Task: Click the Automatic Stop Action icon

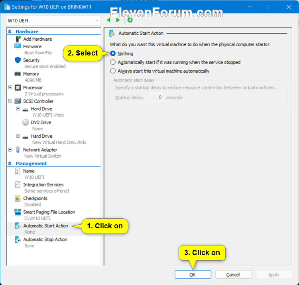Action: click(x=18, y=239)
